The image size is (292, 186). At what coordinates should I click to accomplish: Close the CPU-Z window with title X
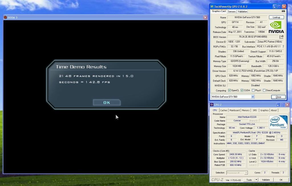287,105
